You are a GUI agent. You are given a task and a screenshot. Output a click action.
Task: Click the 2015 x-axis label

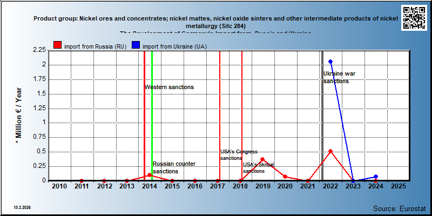point(172,186)
